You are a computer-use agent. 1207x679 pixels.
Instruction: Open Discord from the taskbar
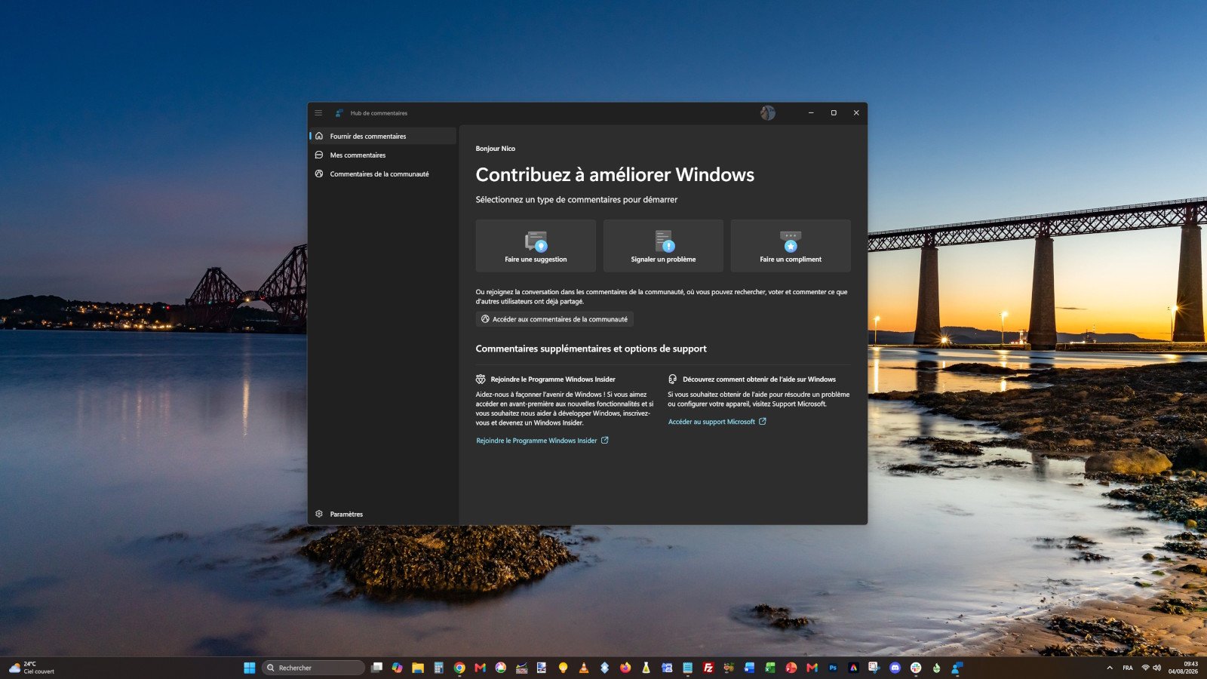[x=895, y=668]
